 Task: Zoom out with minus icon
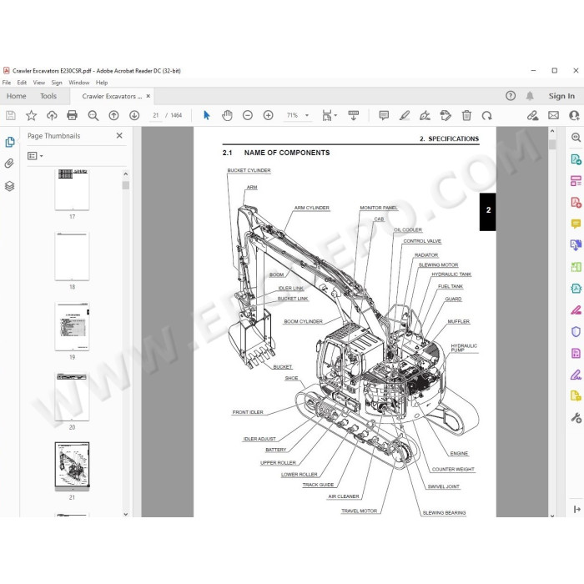pyautogui.click(x=248, y=115)
